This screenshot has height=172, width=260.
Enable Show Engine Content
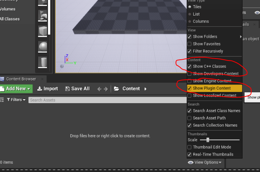[189, 81]
